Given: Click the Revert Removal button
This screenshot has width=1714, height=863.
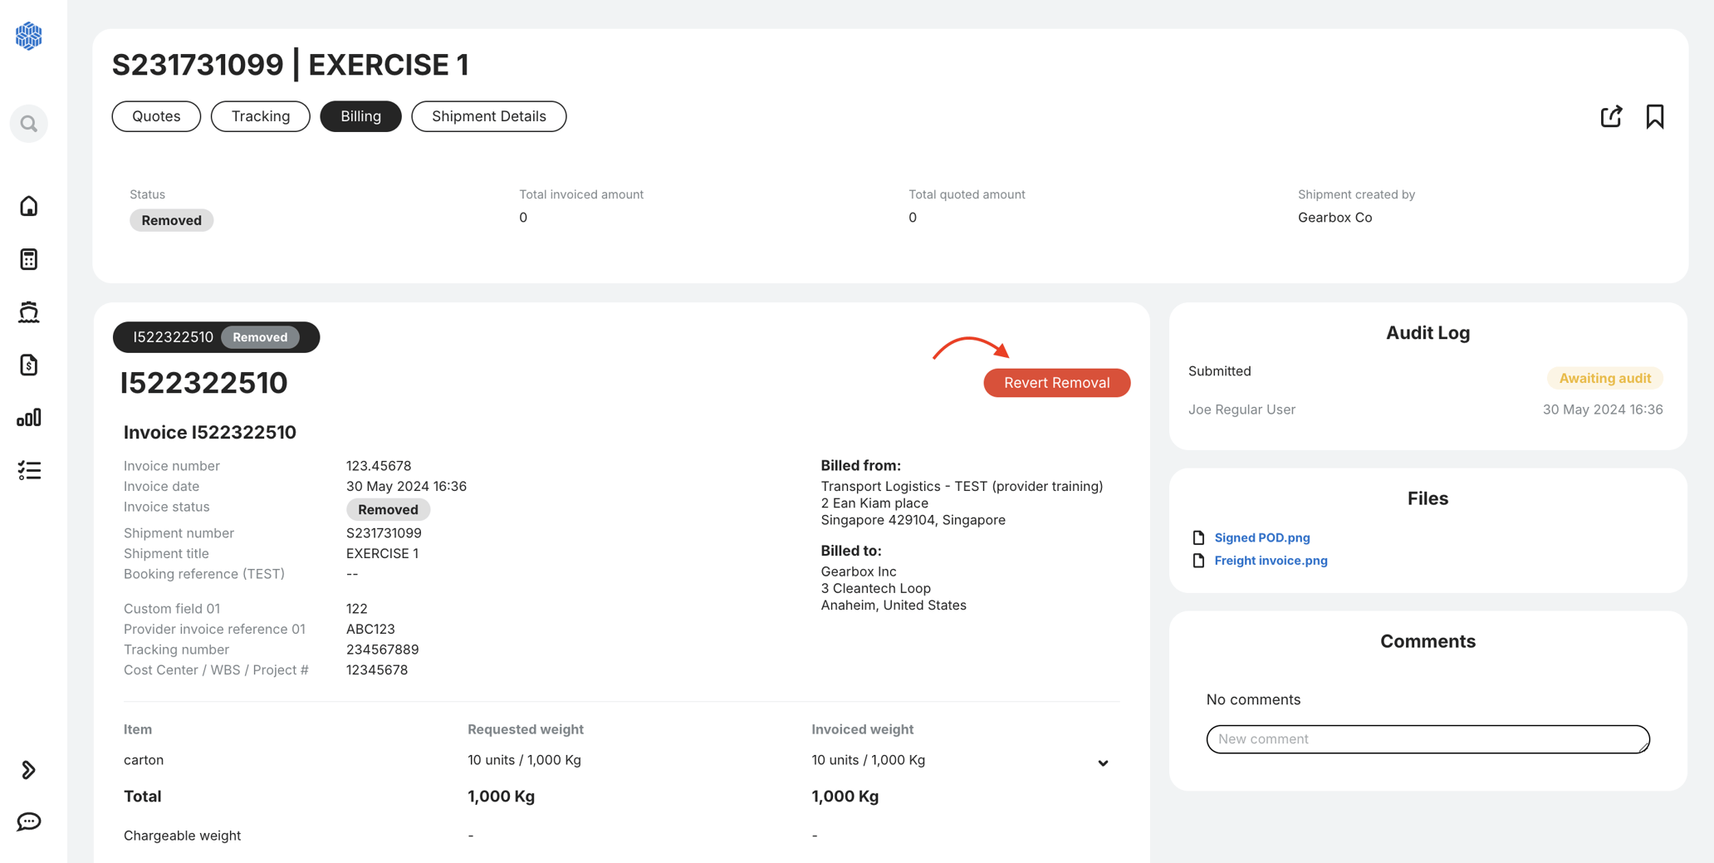Looking at the screenshot, I should 1056,382.
